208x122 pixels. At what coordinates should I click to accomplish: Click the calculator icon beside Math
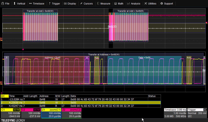(x=115, y=4)
